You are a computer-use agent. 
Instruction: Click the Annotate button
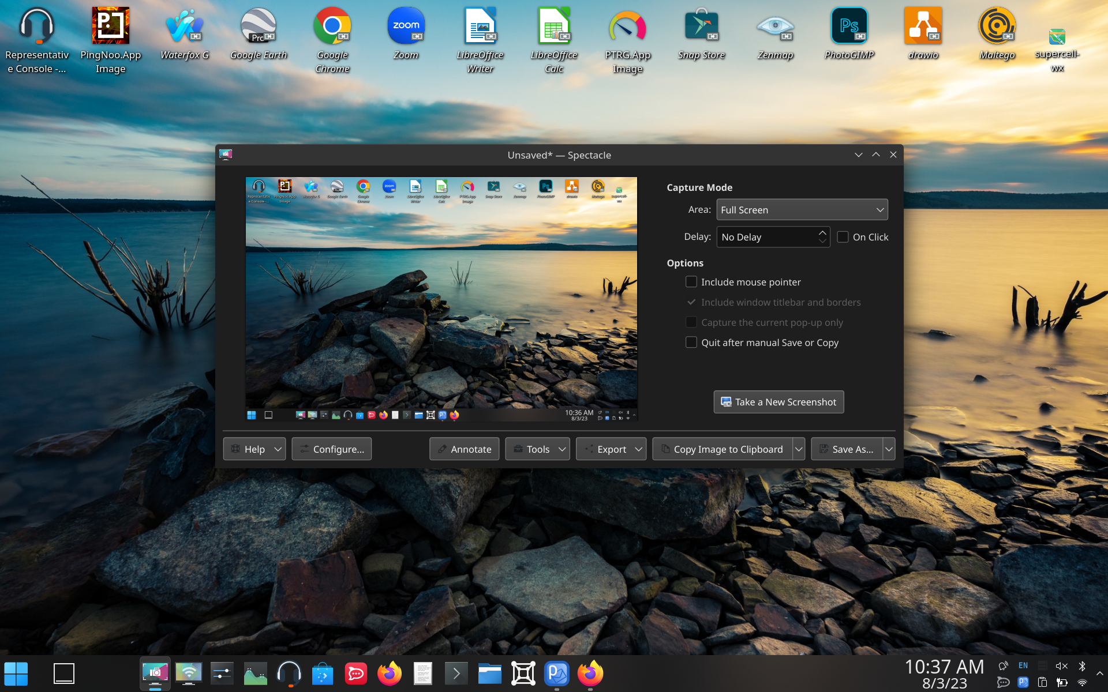tap(465, 449)
